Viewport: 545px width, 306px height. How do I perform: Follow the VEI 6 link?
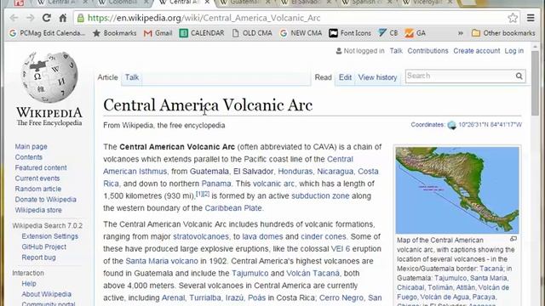341,249
